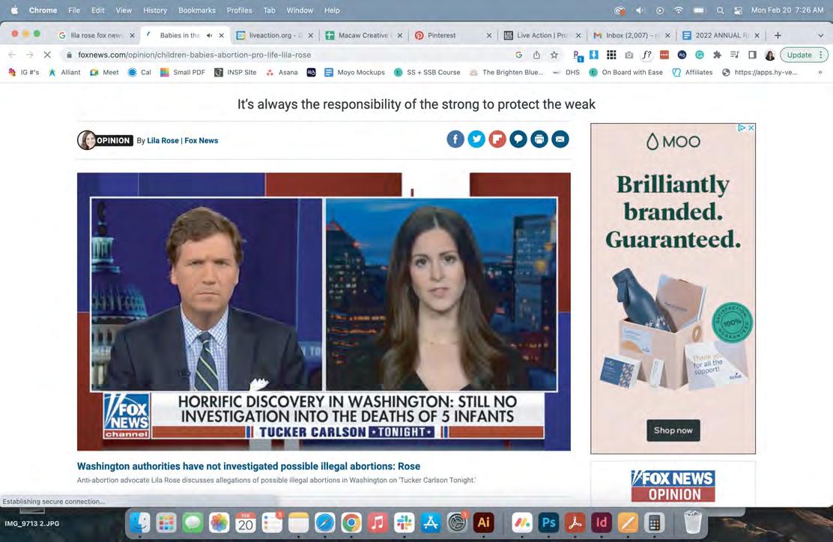Open Chrome three-dot menu
This screenshot has width=833, height=542.
pyautogui.click(x=821, y=55)
